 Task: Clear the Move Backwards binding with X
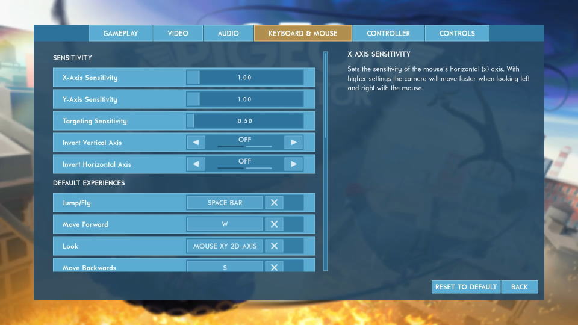[274, 267]
